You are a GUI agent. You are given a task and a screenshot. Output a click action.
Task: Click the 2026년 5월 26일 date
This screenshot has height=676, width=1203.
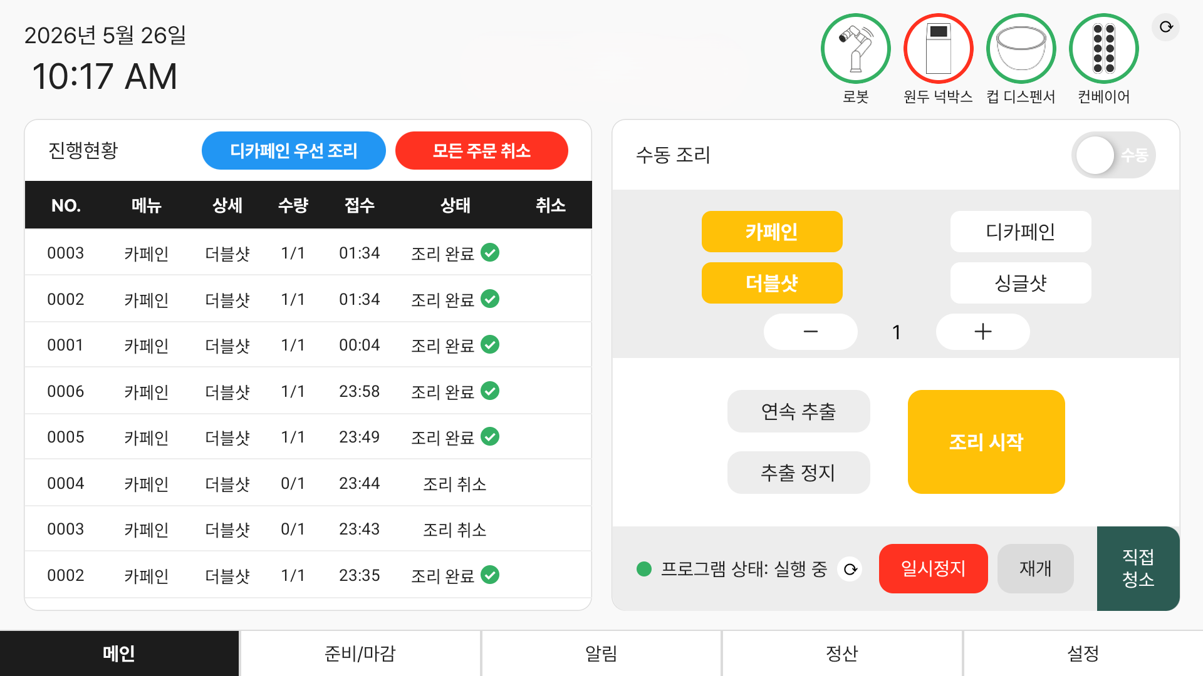point(105,35)
